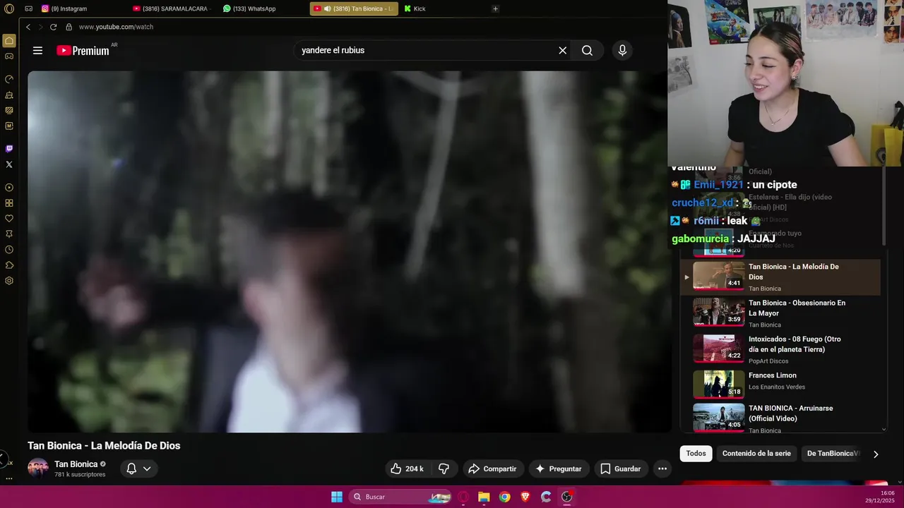Select the Todos filter chip
The height and width of the screenshot is (508, 904).
[696, 454]
